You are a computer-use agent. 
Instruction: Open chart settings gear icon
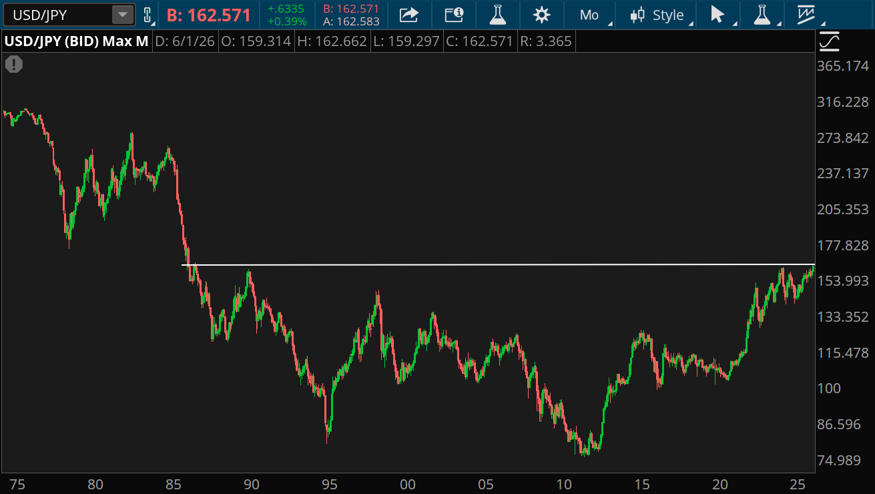(542, 15)
